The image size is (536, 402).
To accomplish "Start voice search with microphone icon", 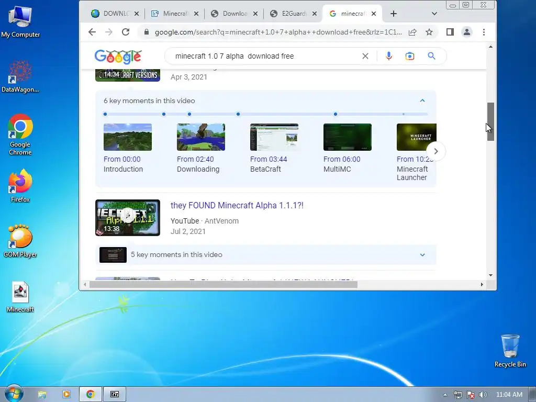I will (389, 56).
